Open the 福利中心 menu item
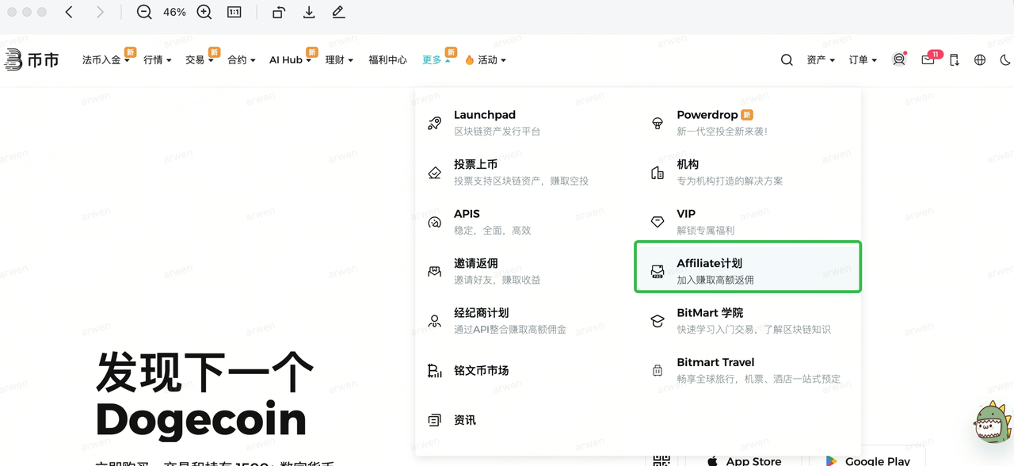 (387, 59)
